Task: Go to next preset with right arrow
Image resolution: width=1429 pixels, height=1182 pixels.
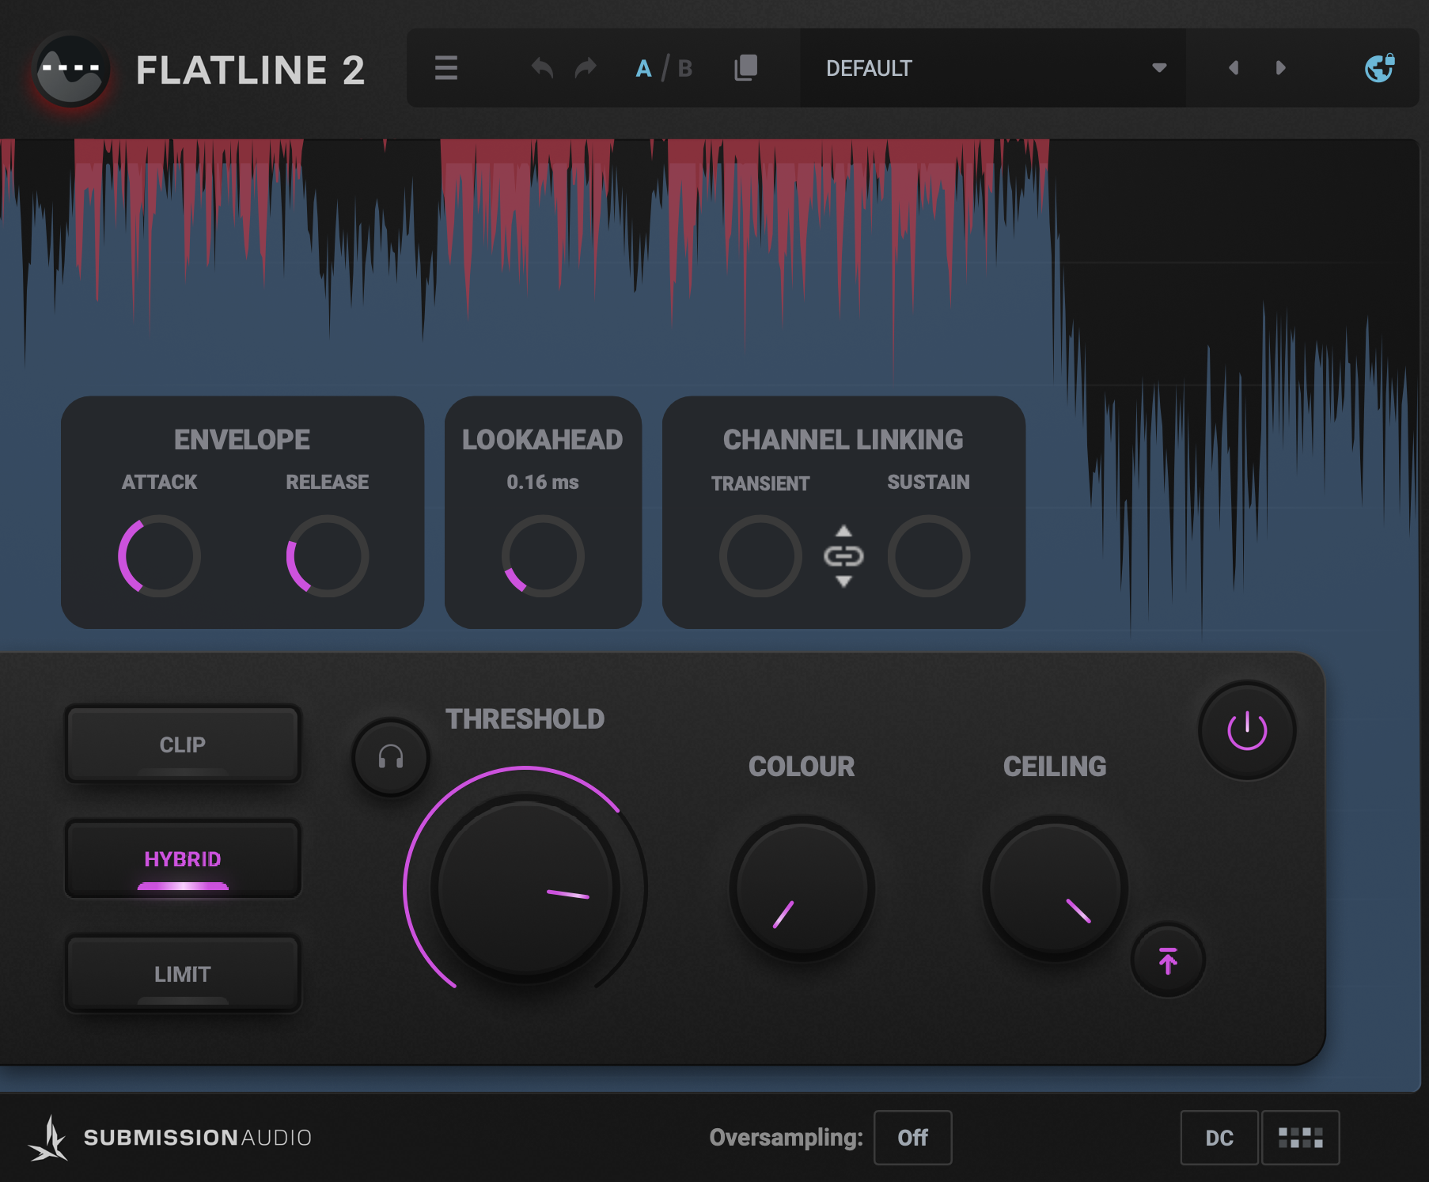Action: point(1279,68)
